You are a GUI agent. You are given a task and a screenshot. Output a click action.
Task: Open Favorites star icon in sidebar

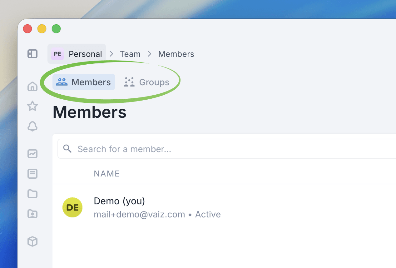[32, 106]
